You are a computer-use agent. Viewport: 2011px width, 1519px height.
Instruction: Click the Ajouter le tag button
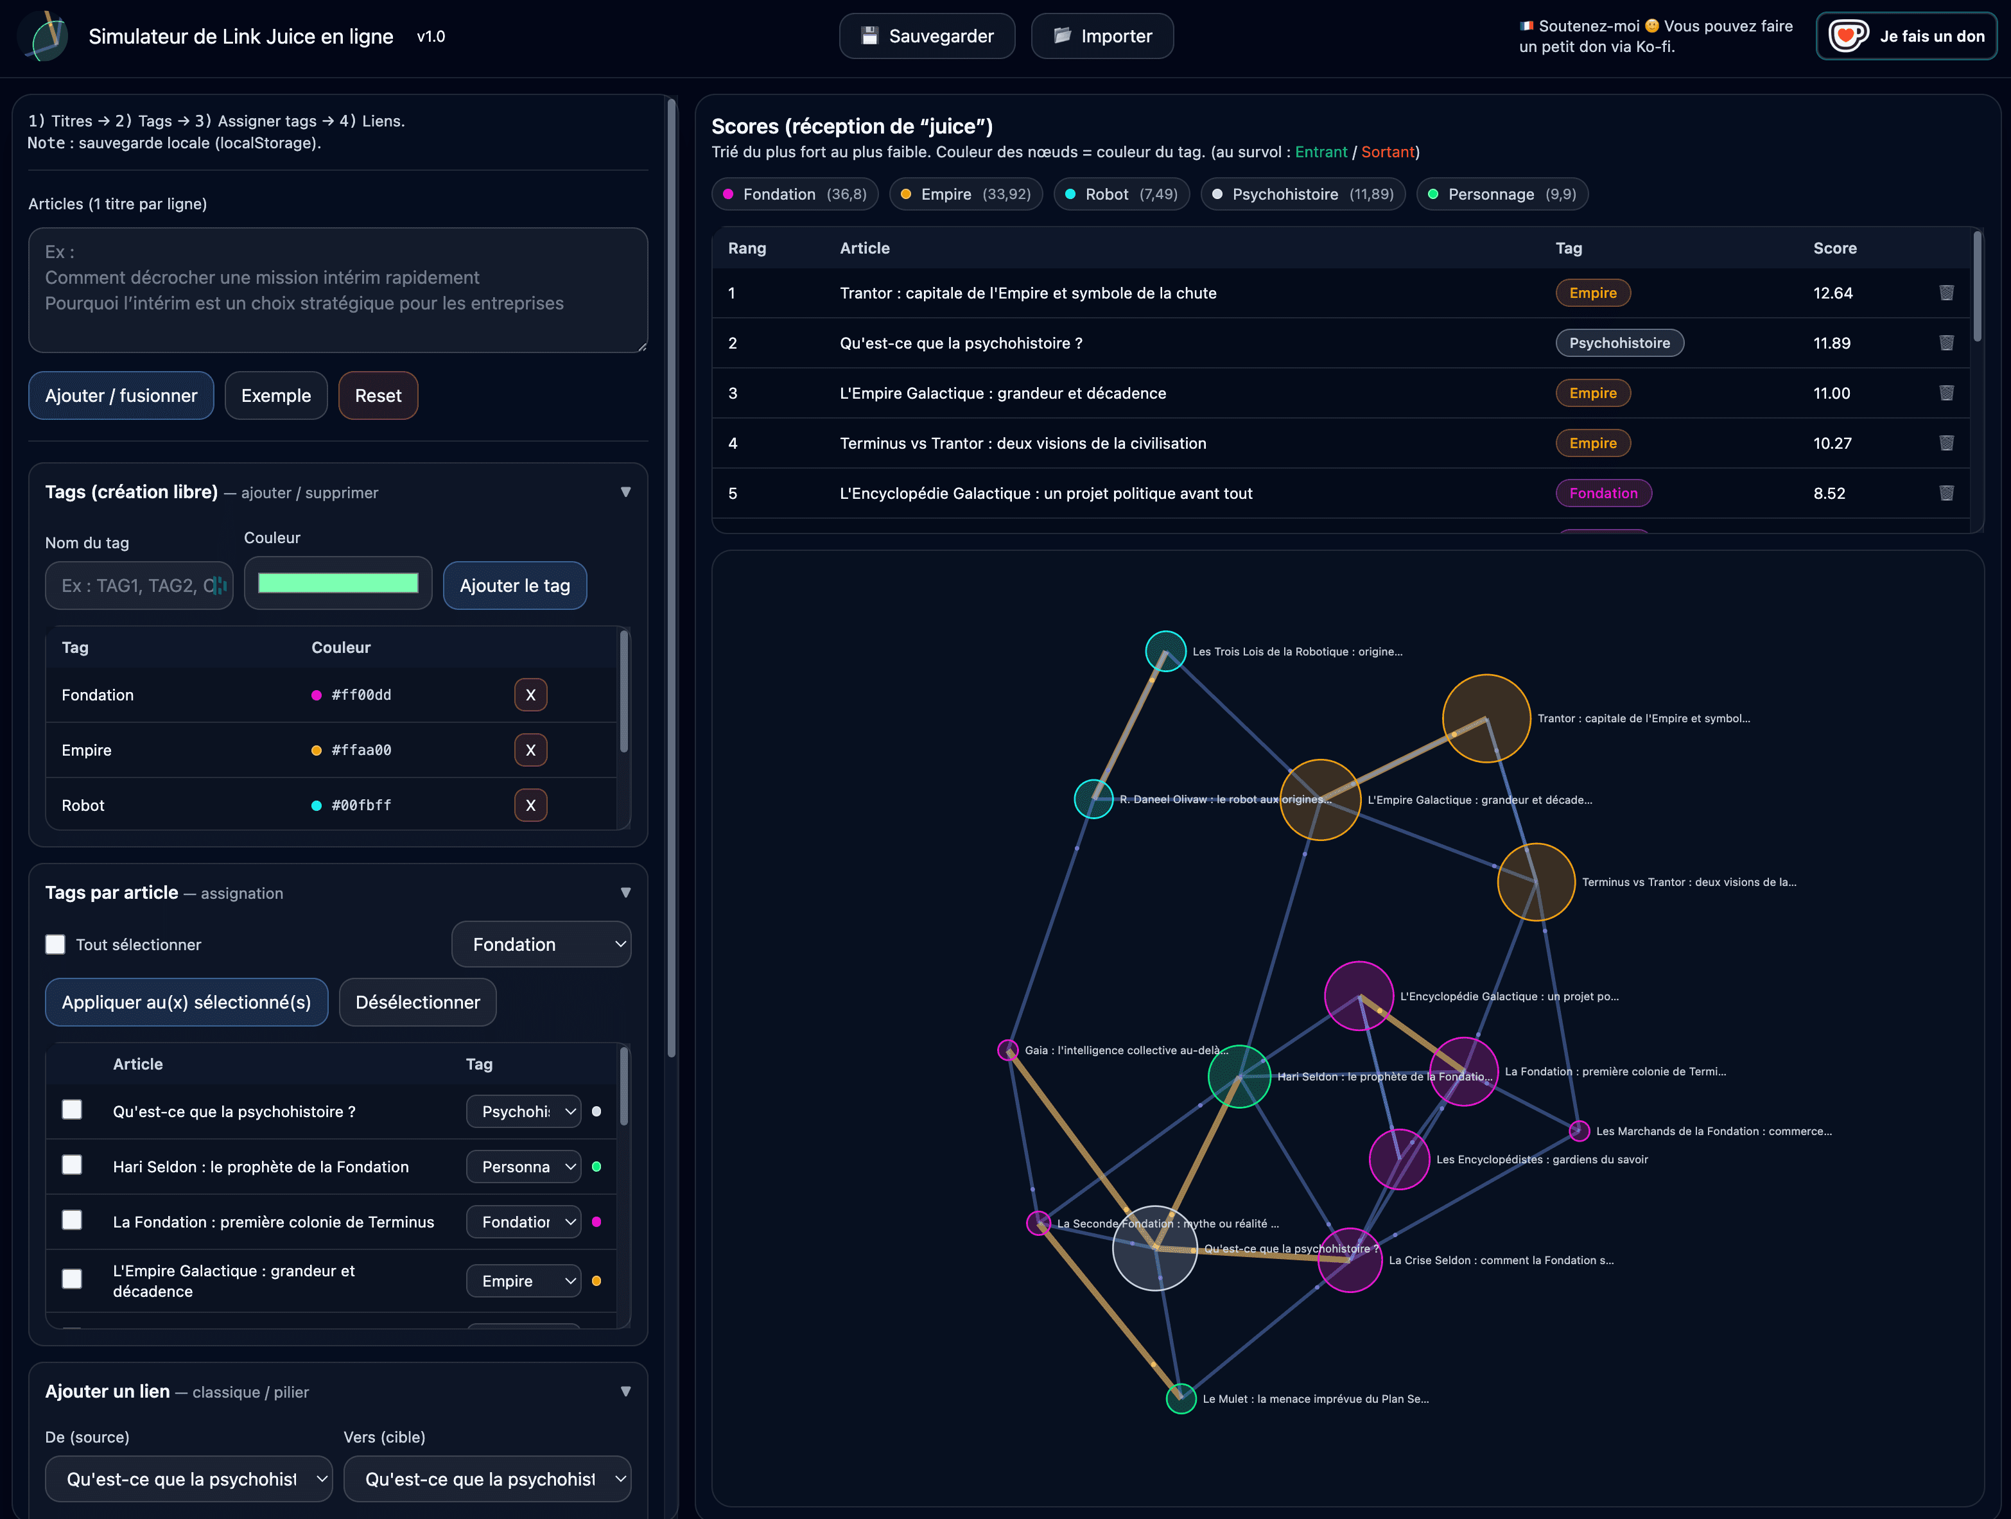[x=514, y=586]
